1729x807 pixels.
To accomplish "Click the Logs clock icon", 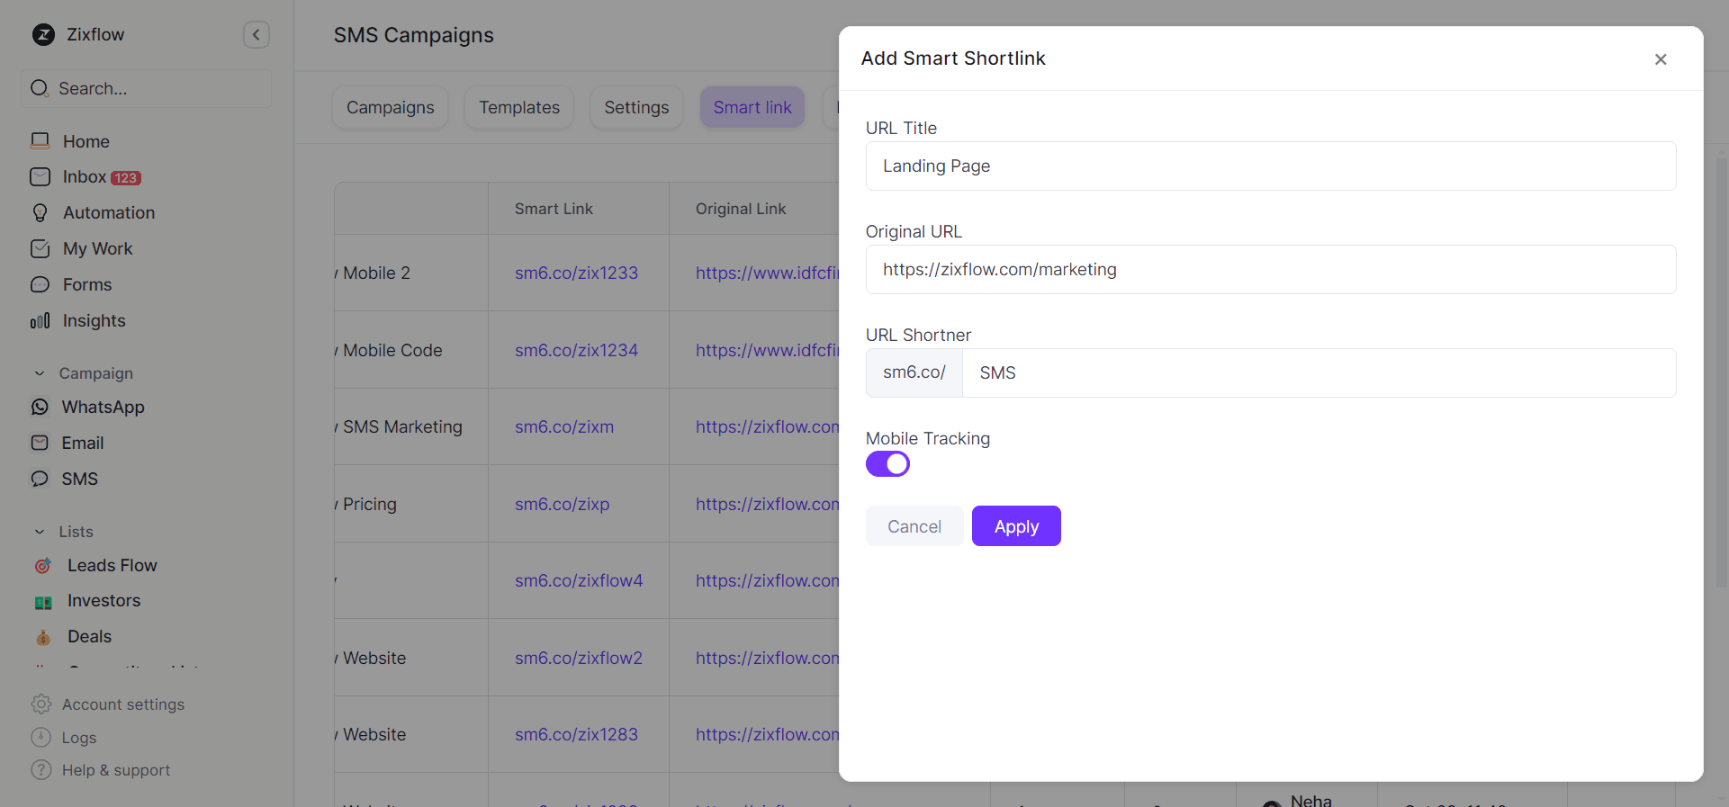I will [x=41, y=738].
